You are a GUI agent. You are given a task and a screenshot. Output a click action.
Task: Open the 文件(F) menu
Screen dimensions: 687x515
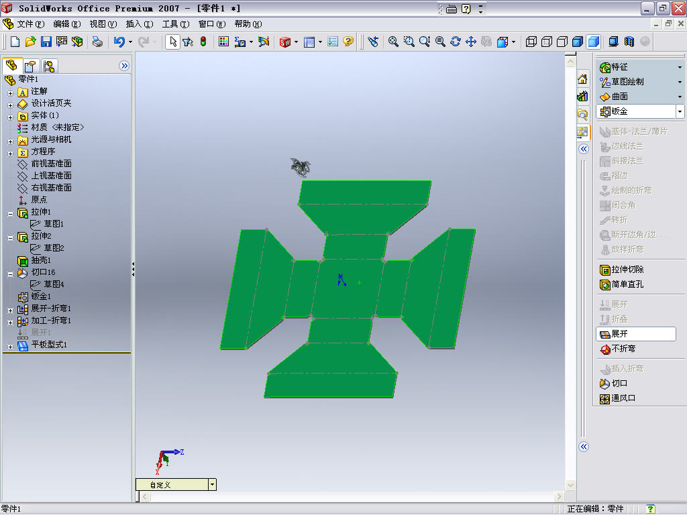(30, 23)
